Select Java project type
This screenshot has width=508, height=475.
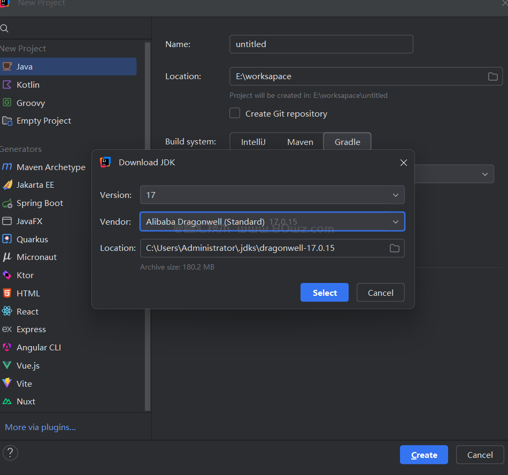(x=68, y=66)
